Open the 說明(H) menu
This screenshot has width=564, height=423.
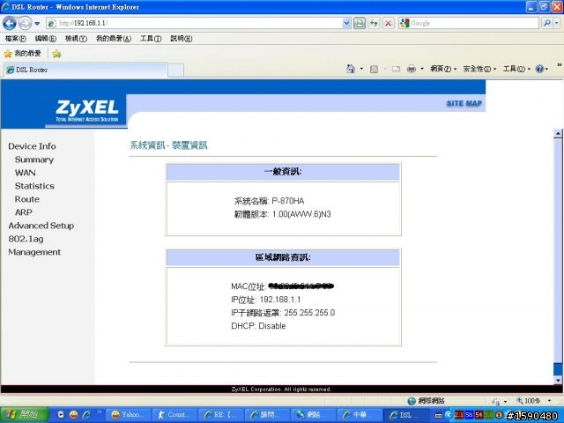(x=181, y=39)
